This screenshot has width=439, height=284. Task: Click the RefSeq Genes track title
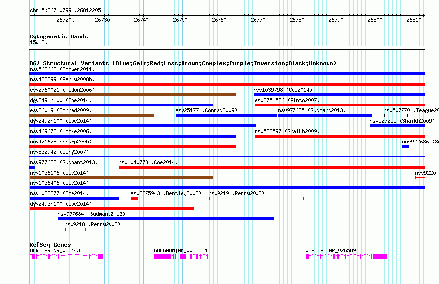coord(50,244)
